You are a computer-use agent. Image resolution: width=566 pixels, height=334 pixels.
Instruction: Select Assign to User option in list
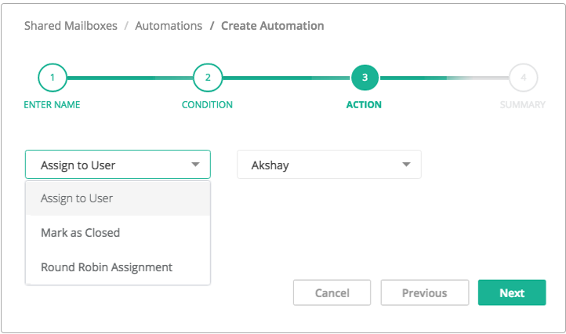(118, 198)
